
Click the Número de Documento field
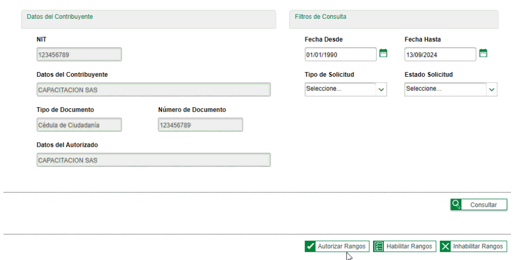[x=200, y=125]
